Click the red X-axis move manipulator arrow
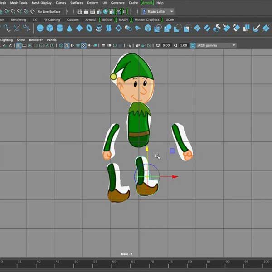The image size is (272, 272). pyautogui.click(x=175, y=177)
